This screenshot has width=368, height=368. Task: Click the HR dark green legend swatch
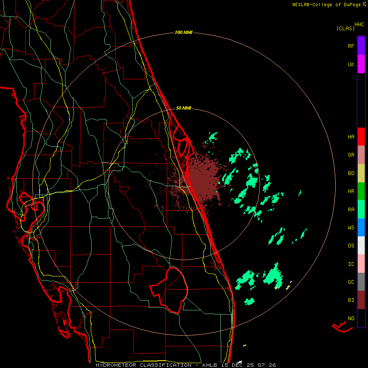click(x=361, y=191)
